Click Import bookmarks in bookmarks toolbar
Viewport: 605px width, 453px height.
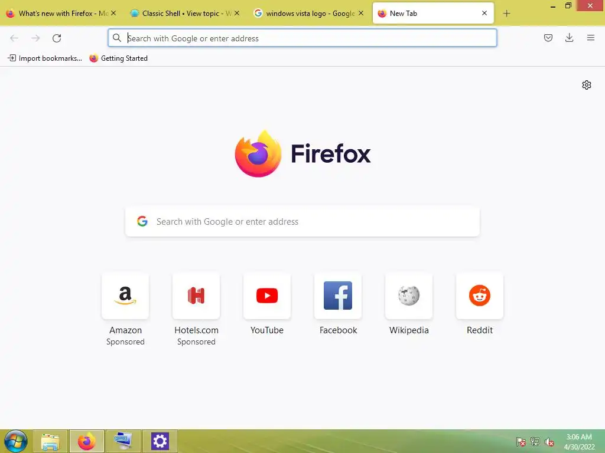[45, 58]
